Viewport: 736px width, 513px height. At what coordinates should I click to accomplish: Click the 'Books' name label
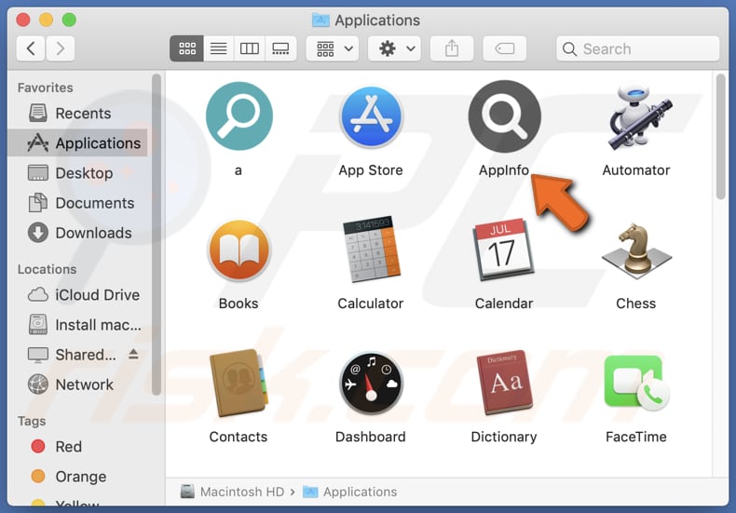tap(239, 304)
